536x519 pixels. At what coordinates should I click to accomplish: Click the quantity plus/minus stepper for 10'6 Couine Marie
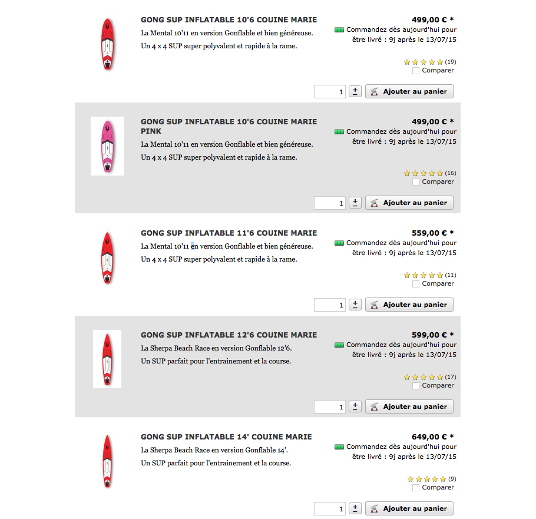point(355,91)
